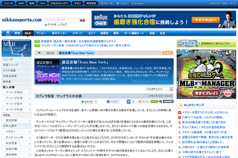Open the バックナンバー dropdown
The width and height of the screenshot is (238, 158).
pyautogui.click(x=160, y=89)
